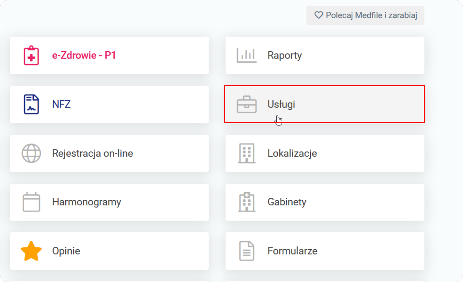Viewport: 463px width, 282px height.
Task: Click the bar chart icon for Raporty
Action: click(246, 55)
